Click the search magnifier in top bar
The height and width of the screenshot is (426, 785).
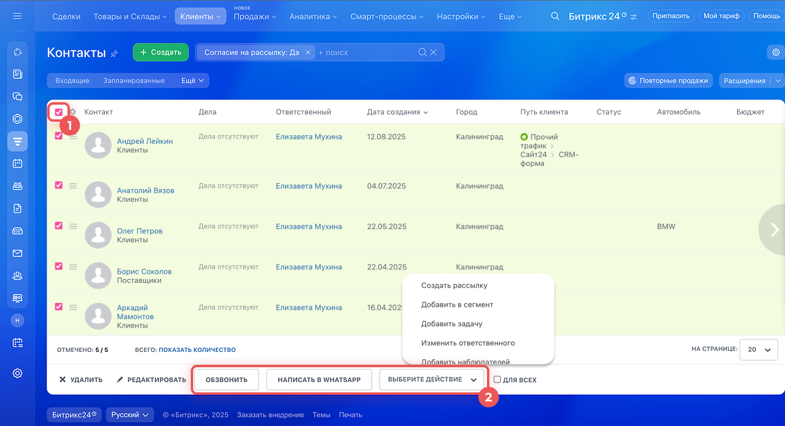(555, 17)
